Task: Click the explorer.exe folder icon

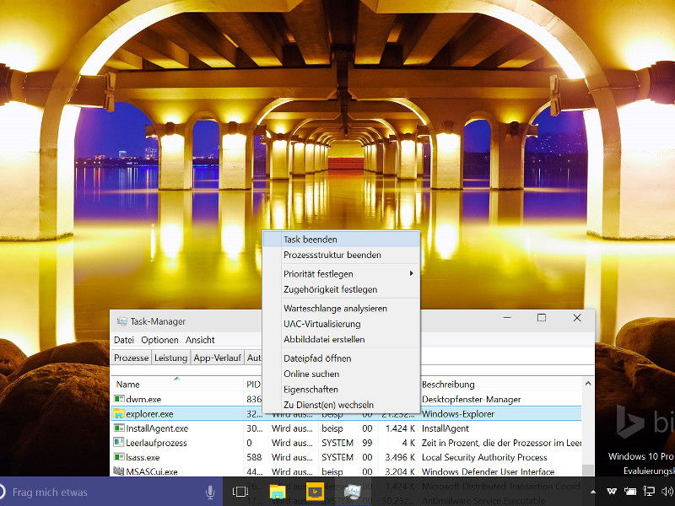Action: pos(119,413)
